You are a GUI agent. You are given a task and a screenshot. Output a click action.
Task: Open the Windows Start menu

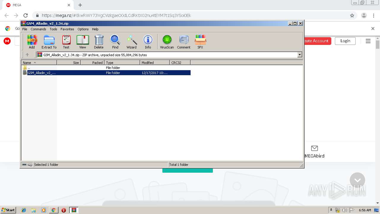(x=8, y=210)
